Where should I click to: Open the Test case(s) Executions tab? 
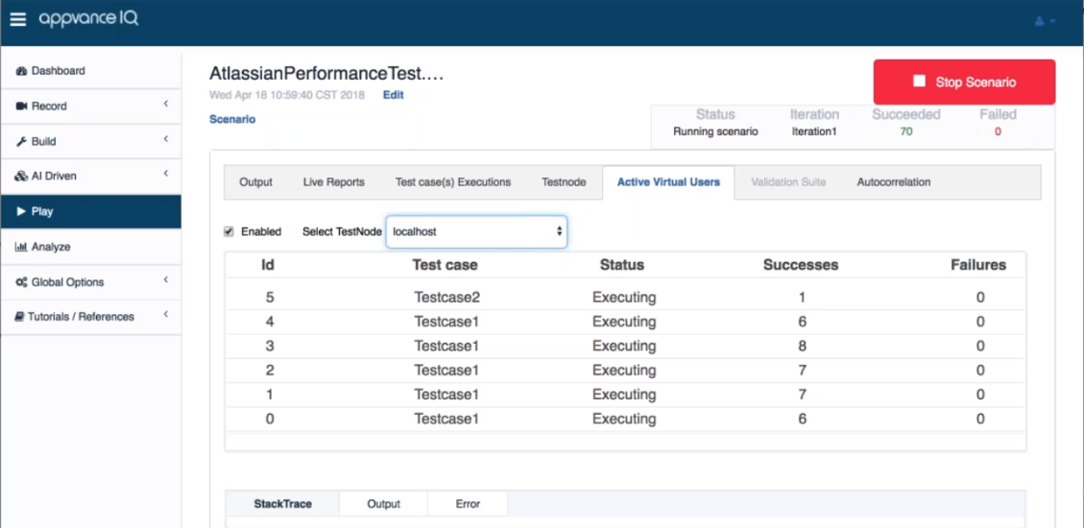(x=453, y=182)
